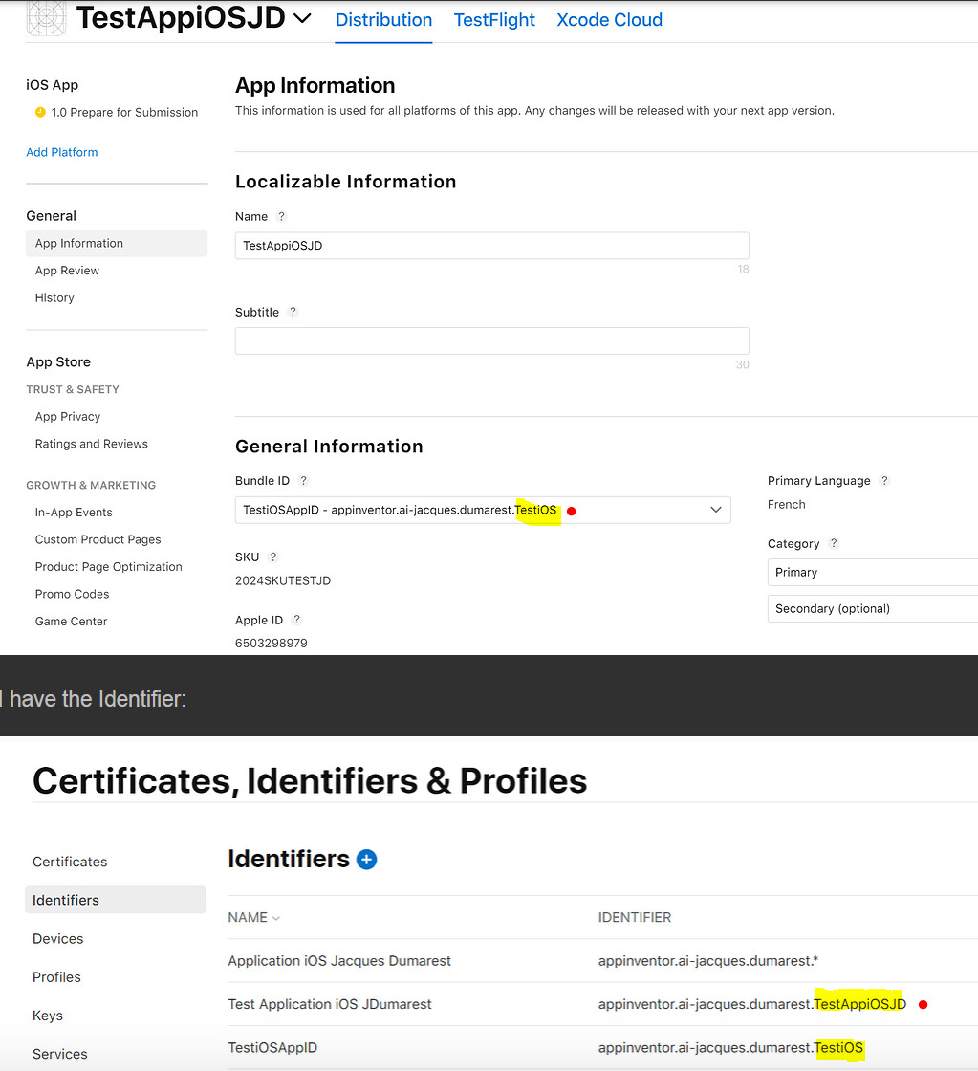978x1071 pixels.
Task: Open Keys in the developer sidebar
Action: click(x=48, y=1016)
